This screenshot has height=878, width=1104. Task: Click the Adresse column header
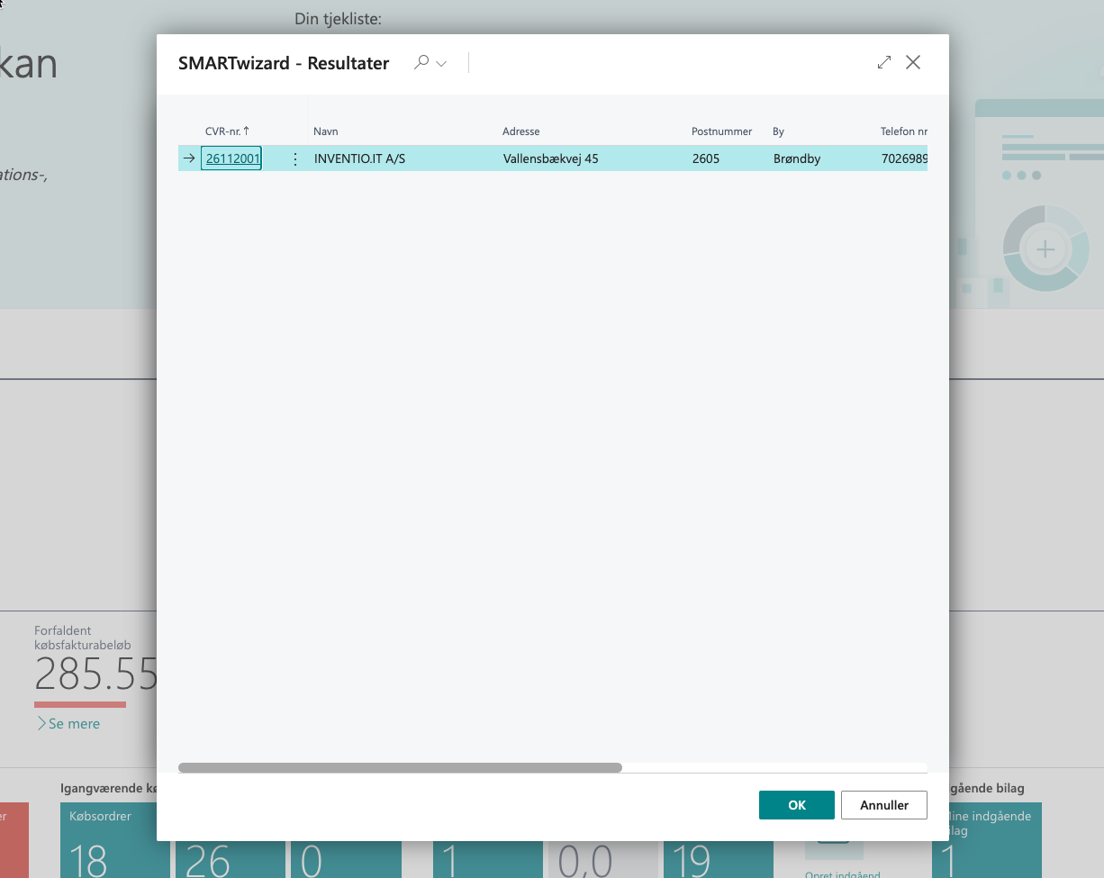pos(520,131)
